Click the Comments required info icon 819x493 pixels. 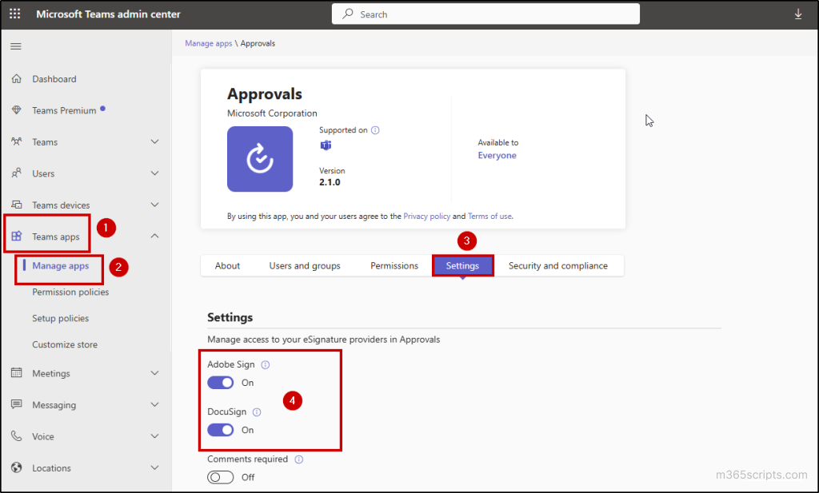299,459
